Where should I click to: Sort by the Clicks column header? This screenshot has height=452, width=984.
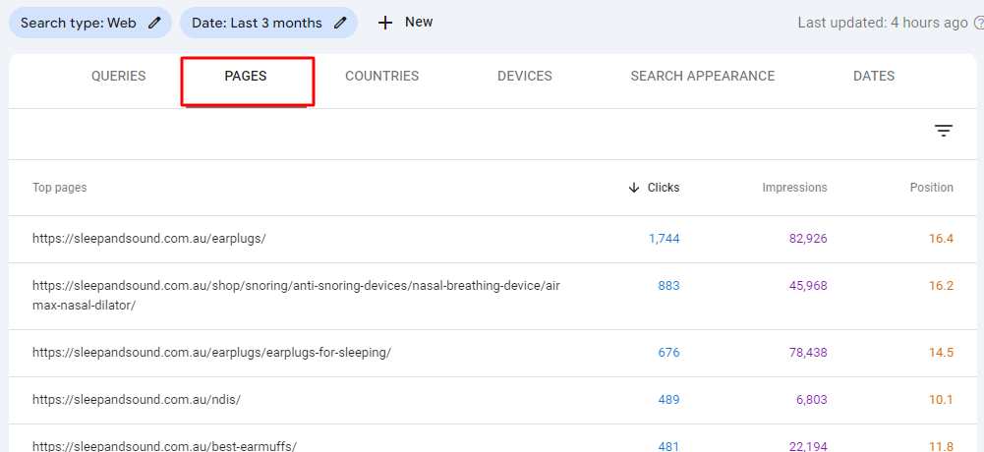point(664,188)
